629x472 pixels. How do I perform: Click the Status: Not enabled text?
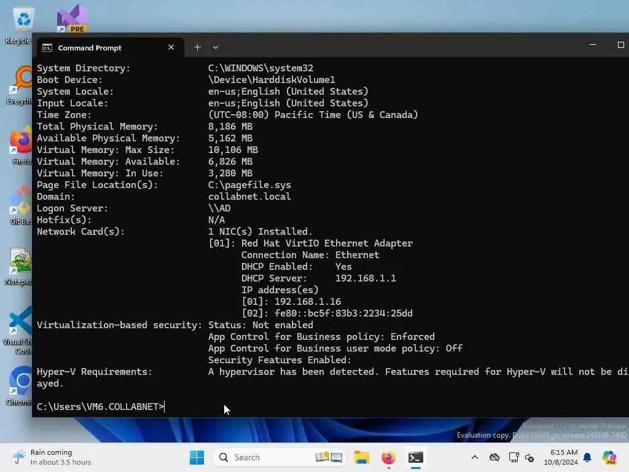(260, 324)
